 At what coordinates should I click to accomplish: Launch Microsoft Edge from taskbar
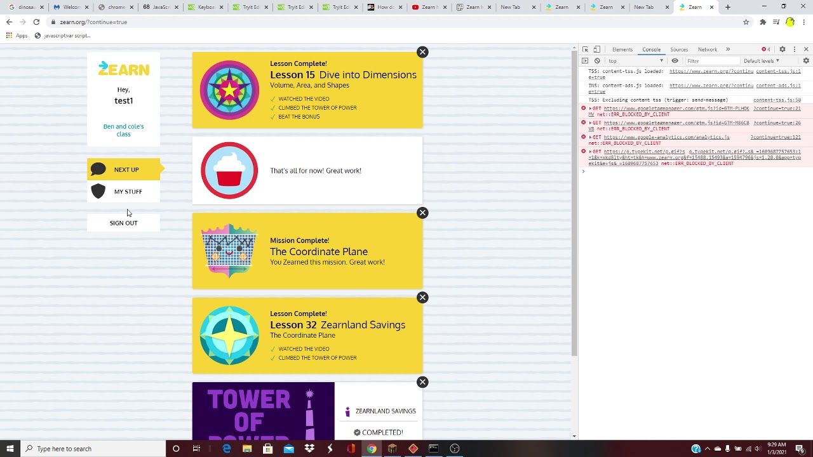[x=227, y=449]
